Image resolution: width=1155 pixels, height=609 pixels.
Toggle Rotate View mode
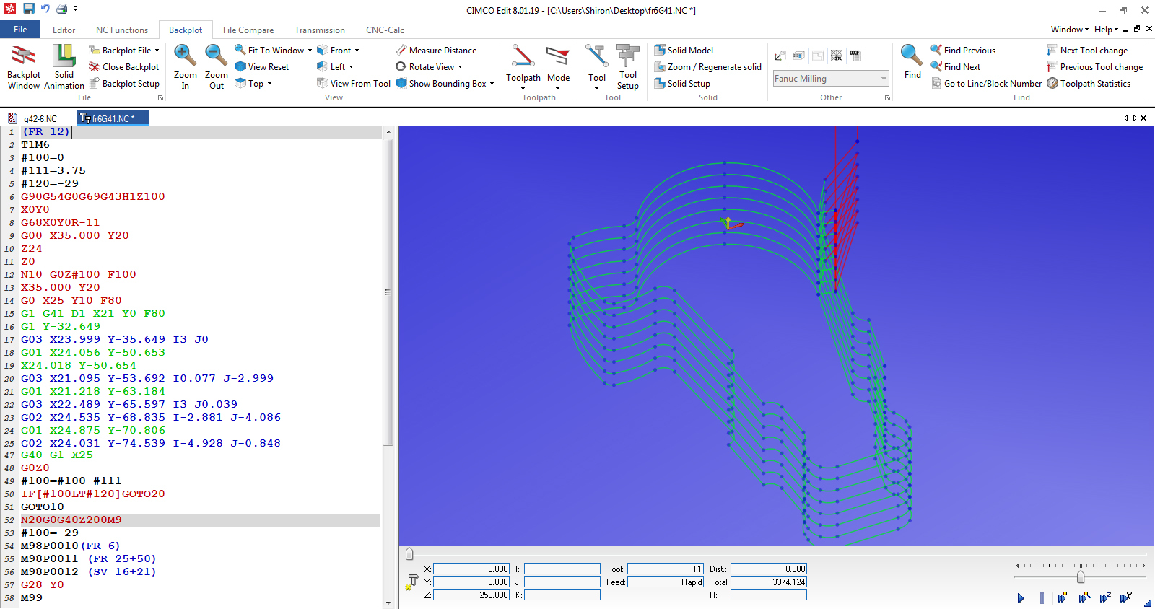point(425,66)
